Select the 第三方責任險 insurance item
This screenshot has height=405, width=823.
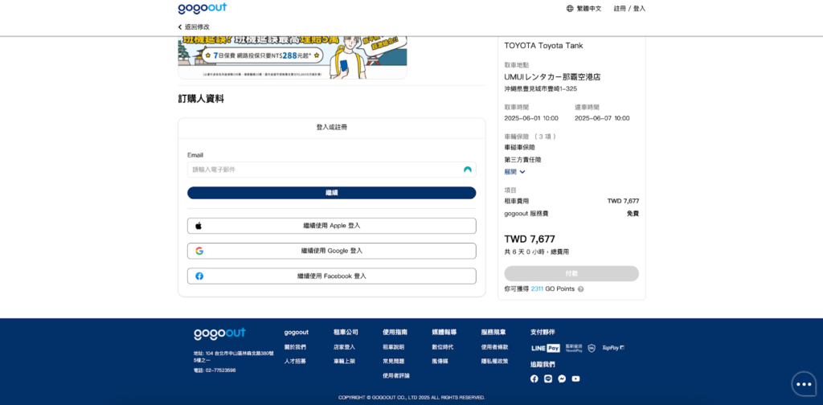pos(522,159)
